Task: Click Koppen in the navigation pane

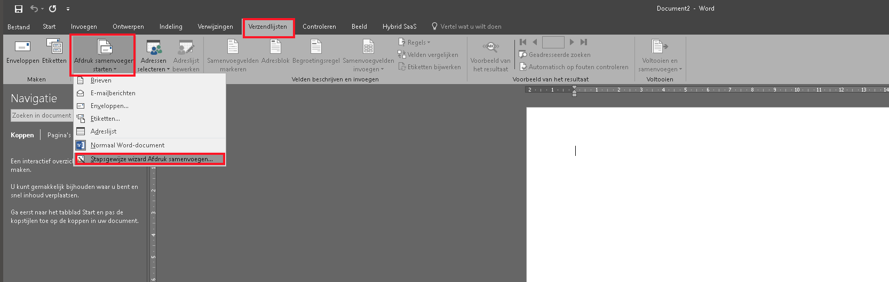Action: [x=22, y=135]
